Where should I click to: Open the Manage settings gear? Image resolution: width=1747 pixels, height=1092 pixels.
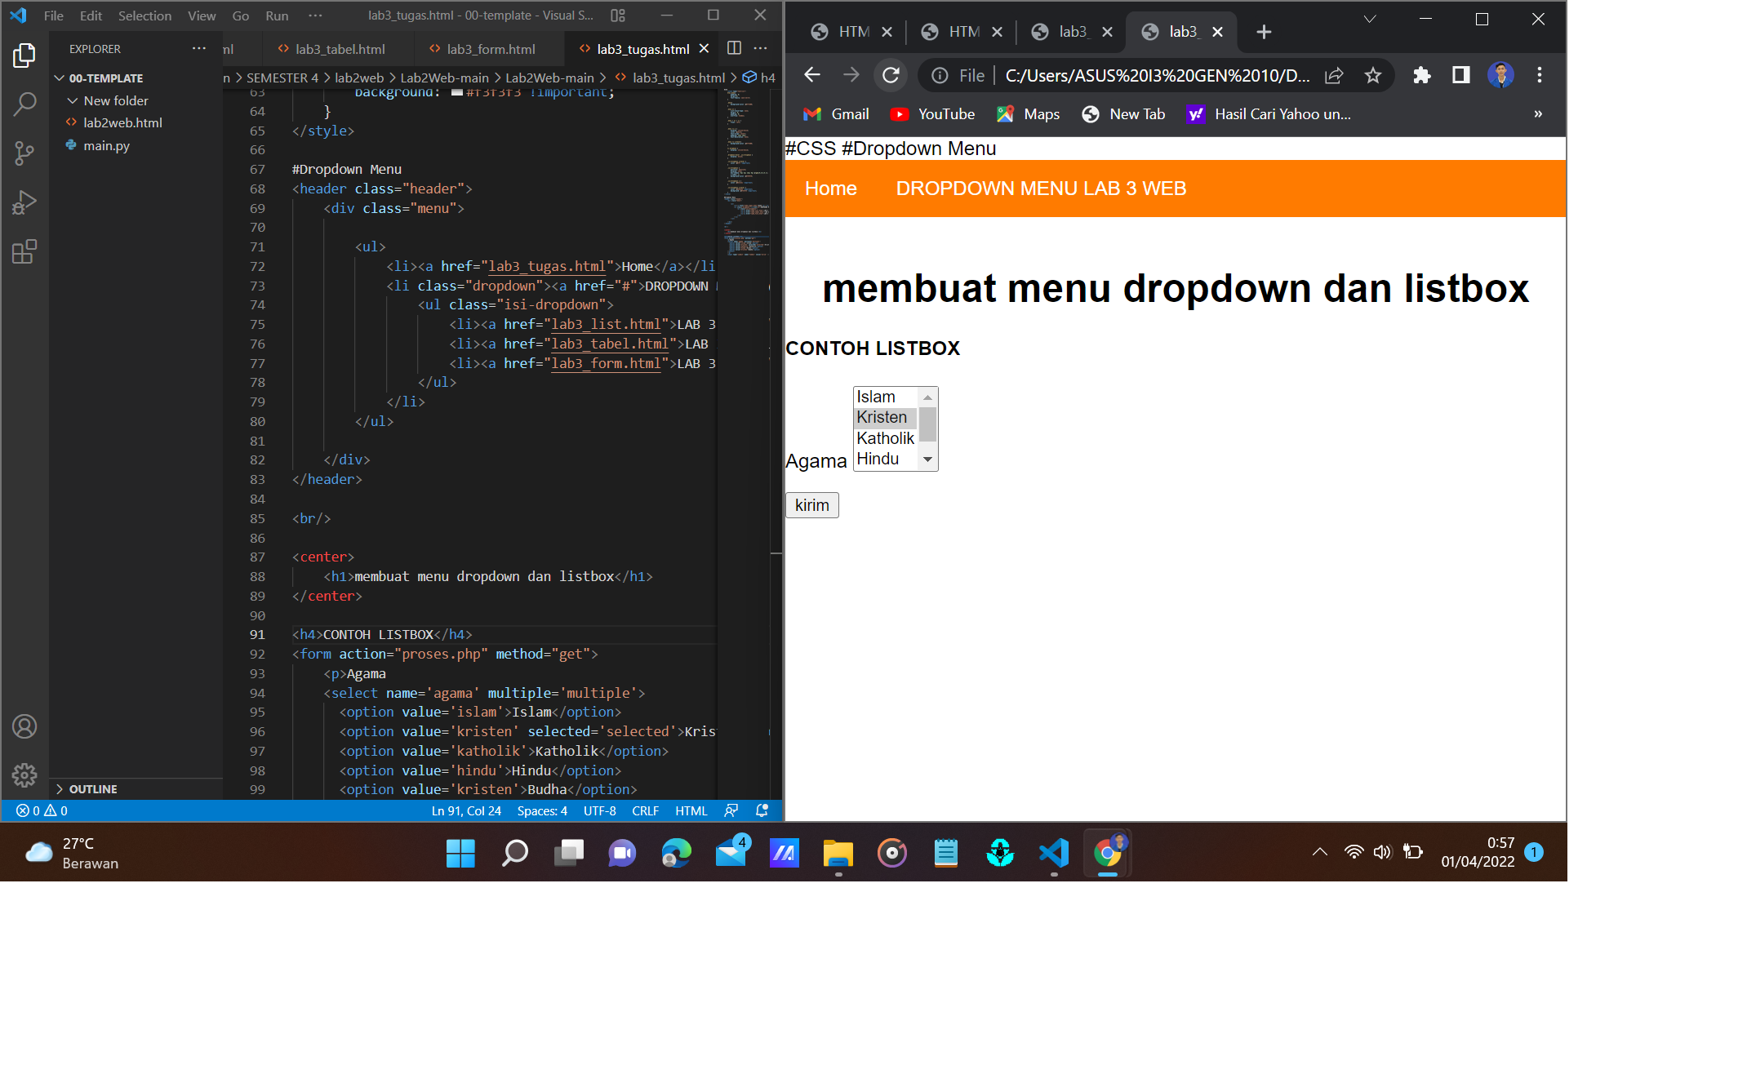coord(24,775)
